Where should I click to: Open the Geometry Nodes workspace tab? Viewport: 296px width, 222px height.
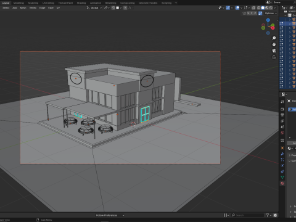148,3
